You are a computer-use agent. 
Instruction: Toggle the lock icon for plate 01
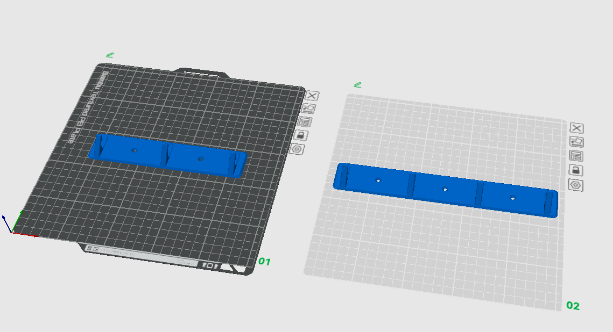[301, 135]
